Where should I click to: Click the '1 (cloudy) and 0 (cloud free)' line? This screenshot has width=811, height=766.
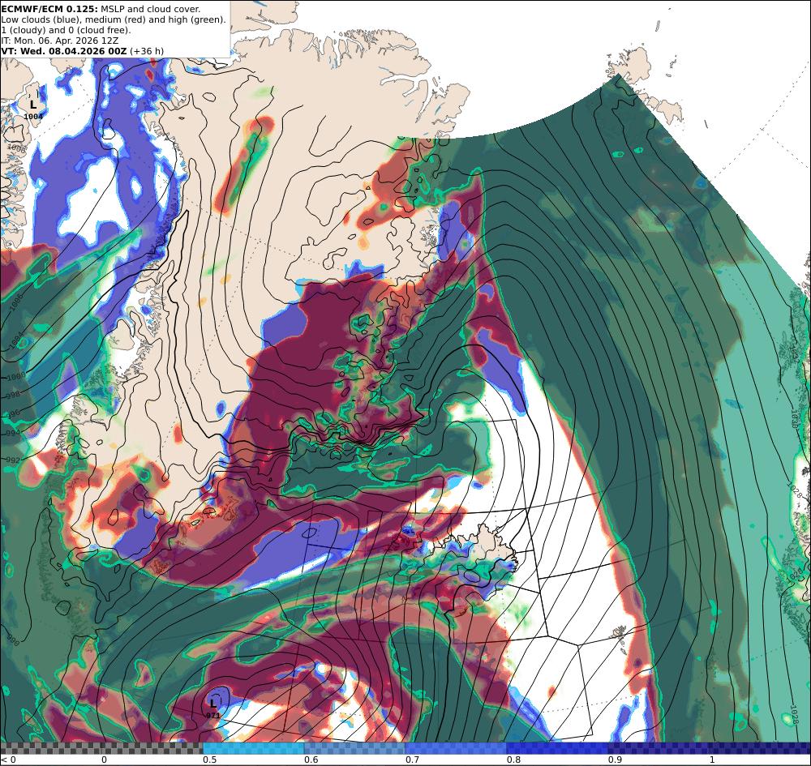click(x=66, y=30)
